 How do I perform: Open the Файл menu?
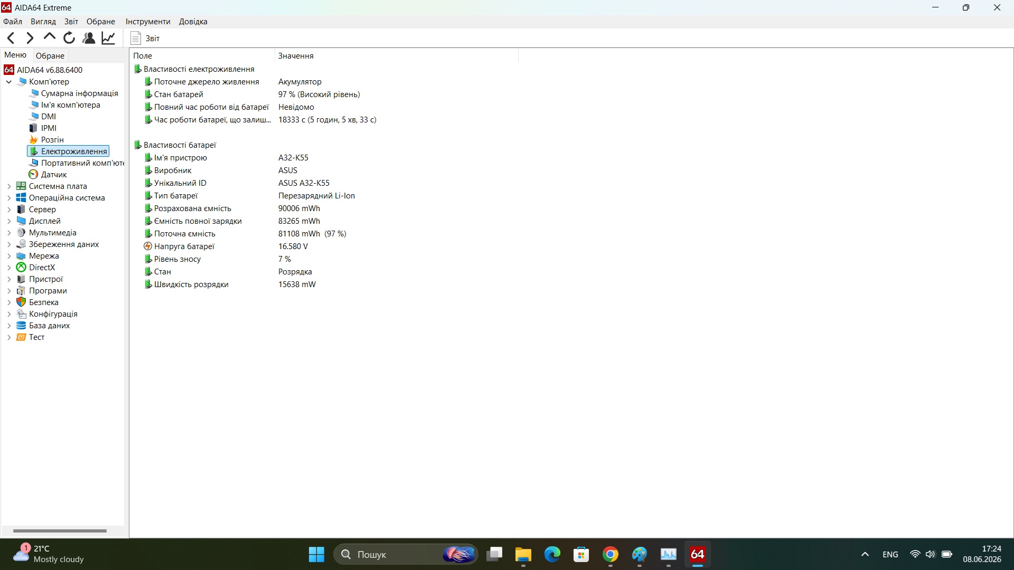[x=13, y=22]
